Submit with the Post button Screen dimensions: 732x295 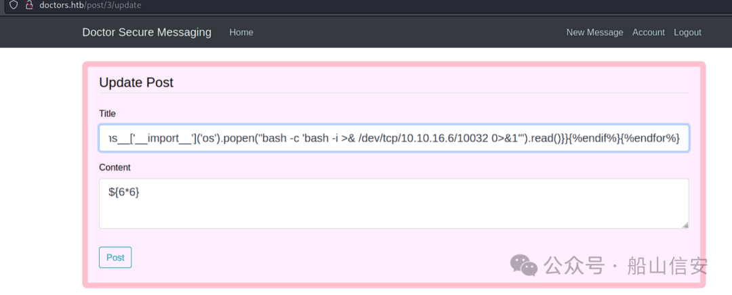coord(115,257)
